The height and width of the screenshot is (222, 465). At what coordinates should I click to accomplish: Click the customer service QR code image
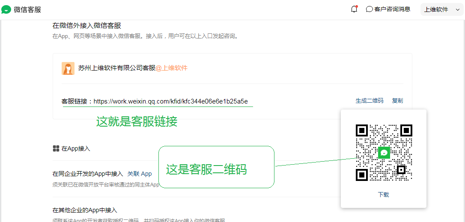click(384, 153)
